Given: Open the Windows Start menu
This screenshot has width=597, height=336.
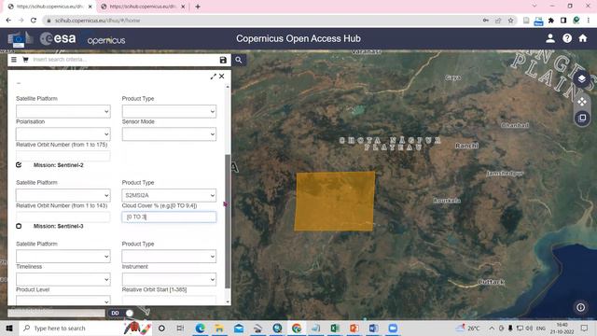Looking at the screenshot, I should point(9,328).
